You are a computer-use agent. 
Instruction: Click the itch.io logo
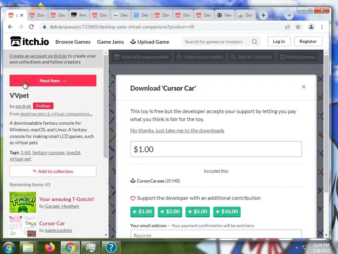[29, 41]
